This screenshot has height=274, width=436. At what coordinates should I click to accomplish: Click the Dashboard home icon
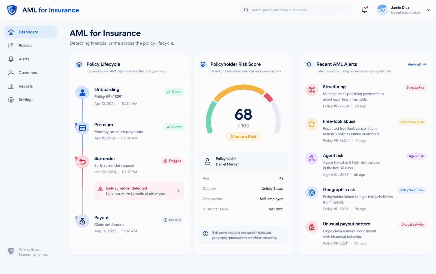[x=11, y=32]
